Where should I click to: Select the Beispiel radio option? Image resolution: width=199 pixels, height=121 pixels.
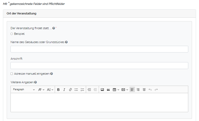click(x=12, y=34)
